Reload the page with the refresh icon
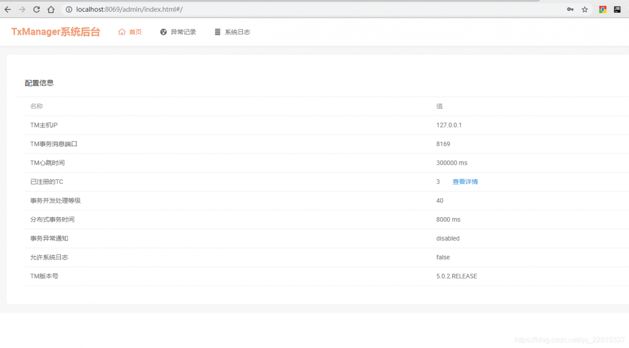 point(36,9)
